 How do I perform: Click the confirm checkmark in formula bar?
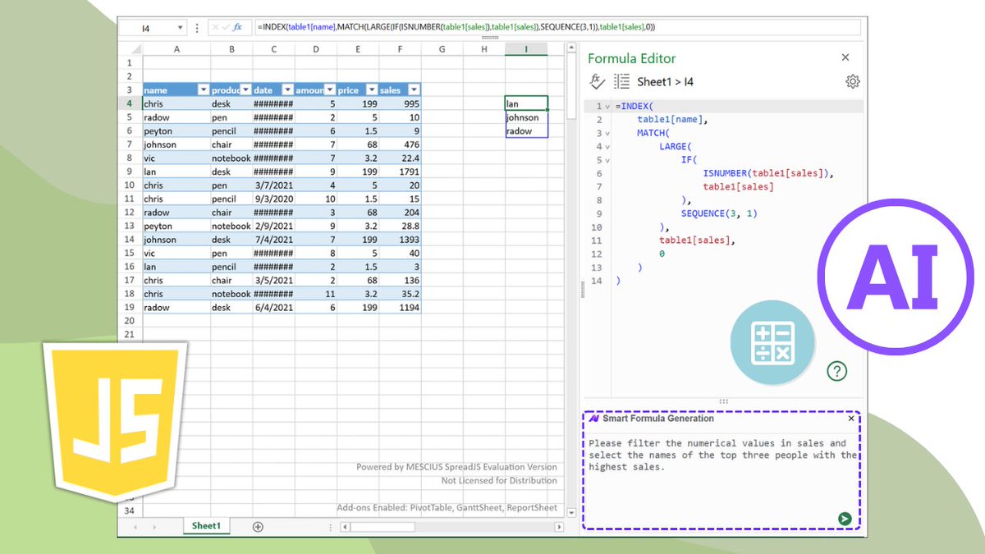click(227, 27)
